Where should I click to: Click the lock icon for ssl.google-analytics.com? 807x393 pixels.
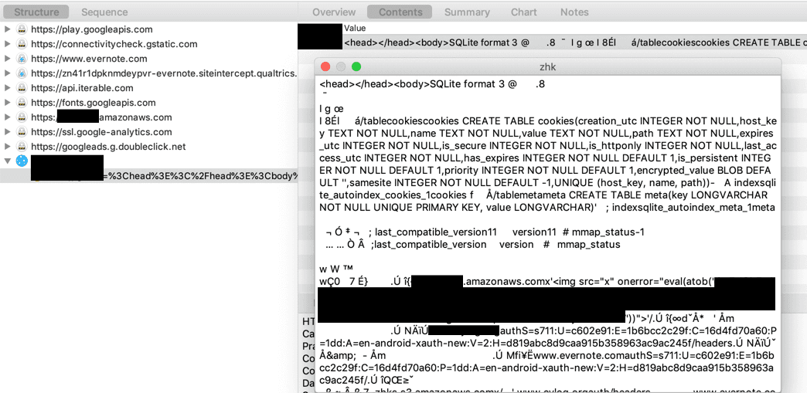(x=22, y=132)
